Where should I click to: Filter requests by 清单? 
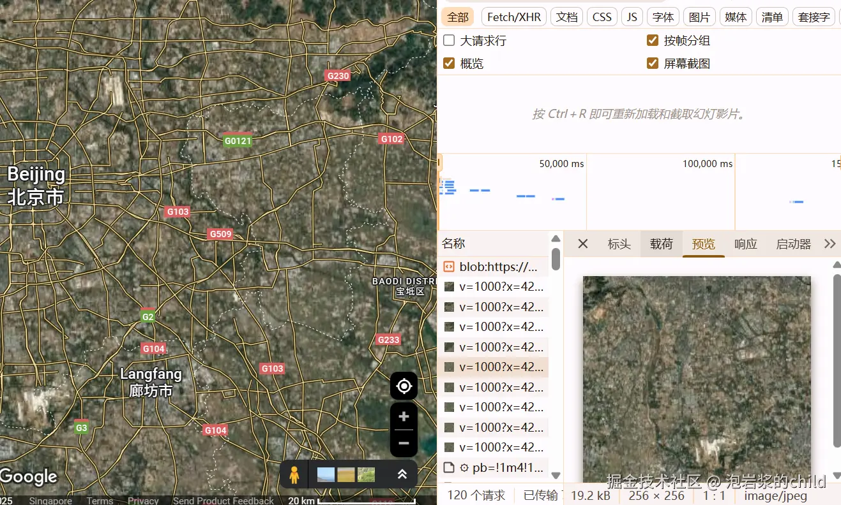(x=772, y=17)
